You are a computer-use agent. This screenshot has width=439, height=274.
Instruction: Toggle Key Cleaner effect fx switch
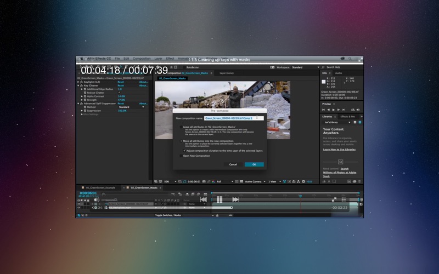pyautogui.click(x=81, y=85)
